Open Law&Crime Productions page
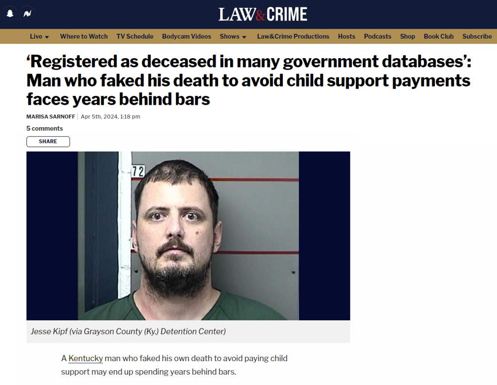The height and width of the screenshot is (385, 497). pyautogui.click(x=293, y=36)
